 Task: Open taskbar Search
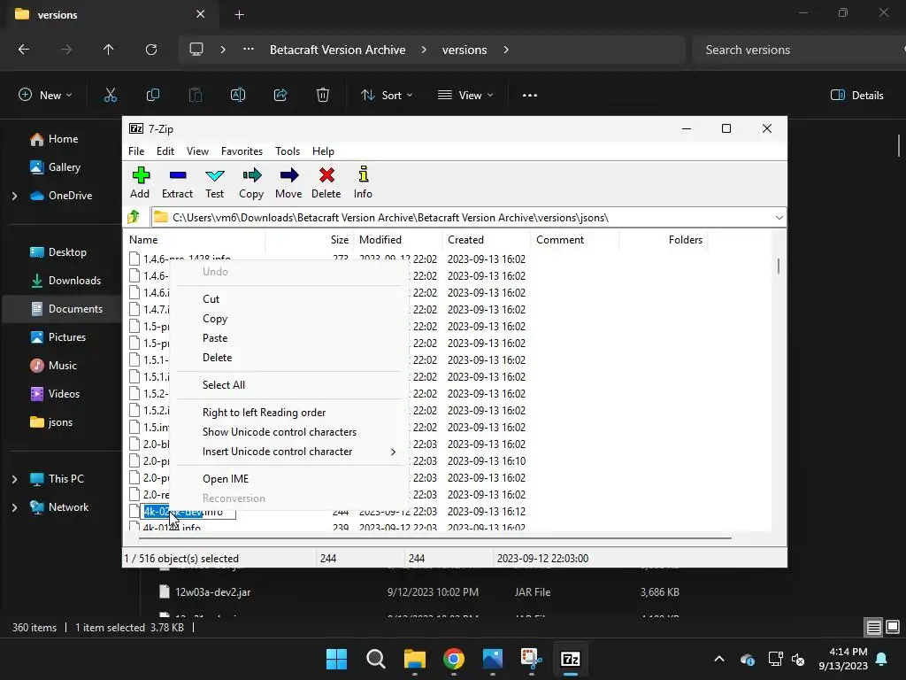(375, 659)
